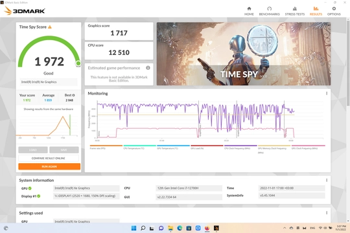The width and height of the screenshot is (350, 233).
Task: Go to the Home tab
Action: [x=249, y=11]
